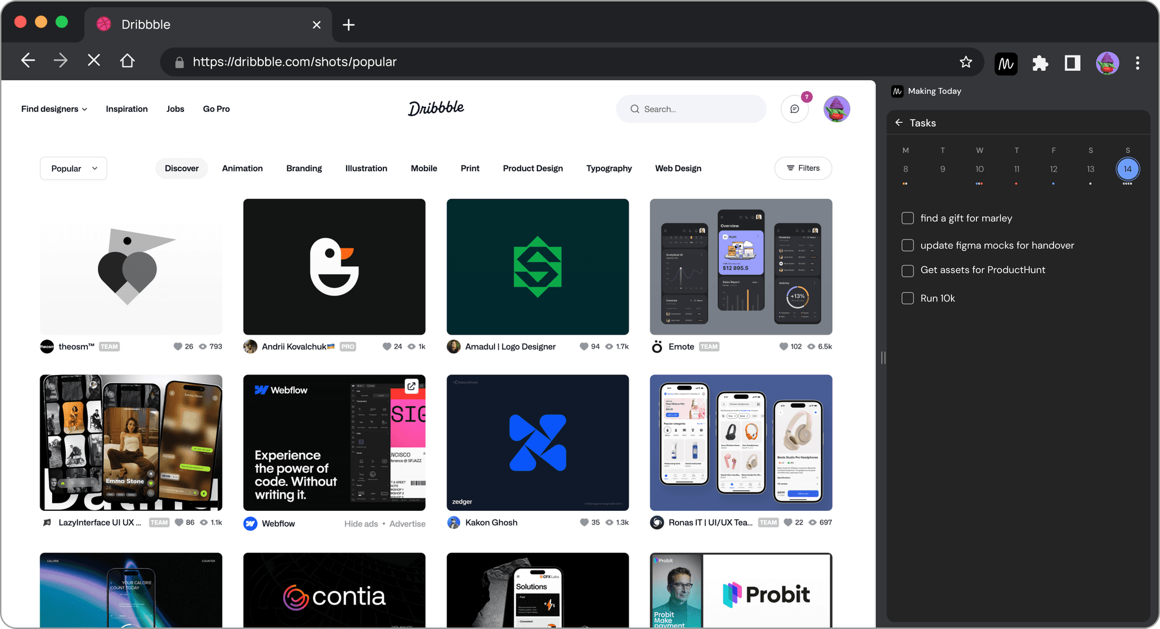The image size is (1160, 629).
Task: Open the green S logo shot thumbnail
Action: point(538,267)
